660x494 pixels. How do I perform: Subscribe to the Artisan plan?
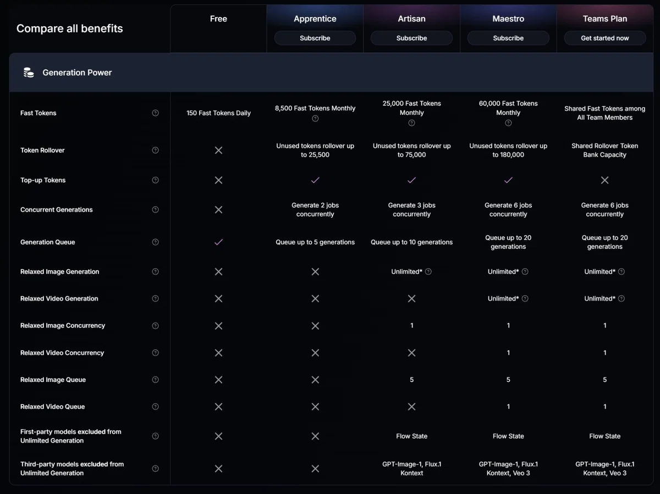pos(411,38)
